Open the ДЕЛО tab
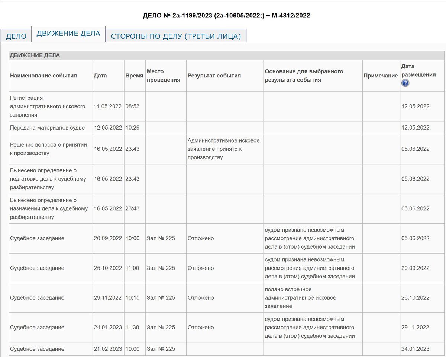The height and width of the screenshot is (357, 446). tap(16, 36)
